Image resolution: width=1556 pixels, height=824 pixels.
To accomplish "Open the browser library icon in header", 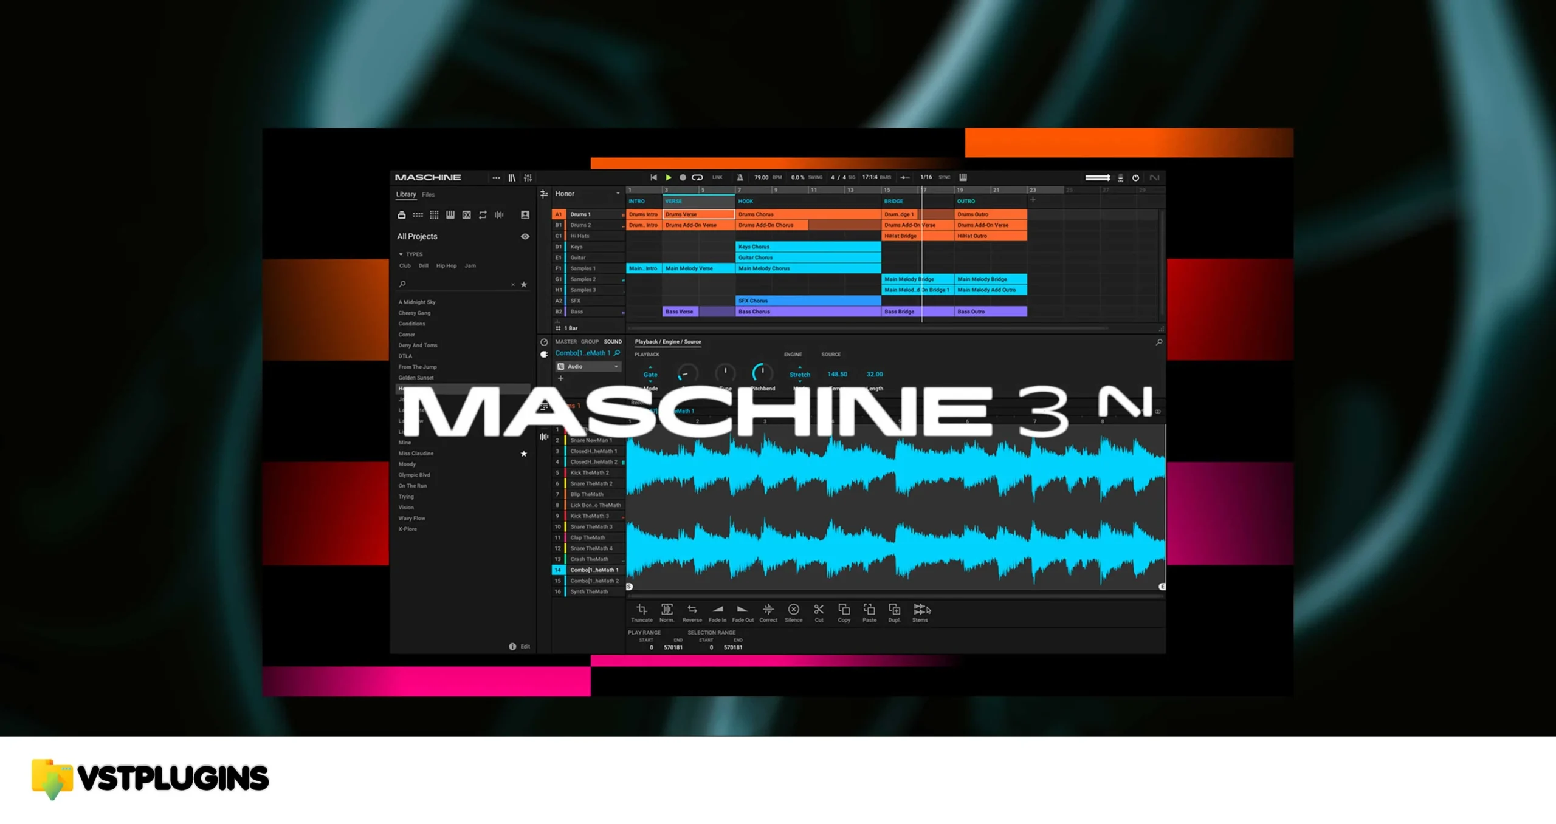I will (x=512, y=178).
